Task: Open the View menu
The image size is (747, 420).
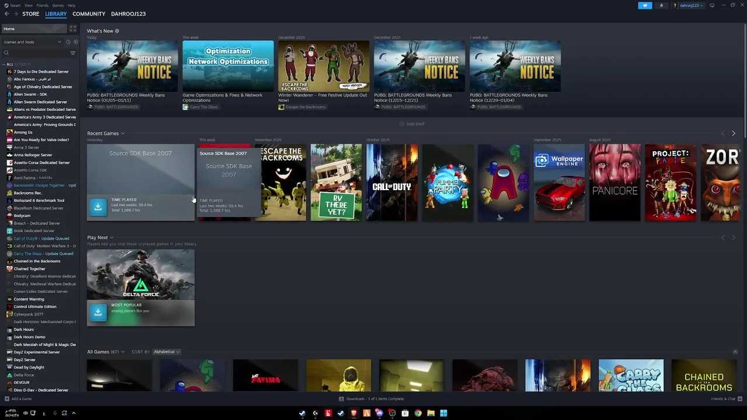Action: point(29,5)
